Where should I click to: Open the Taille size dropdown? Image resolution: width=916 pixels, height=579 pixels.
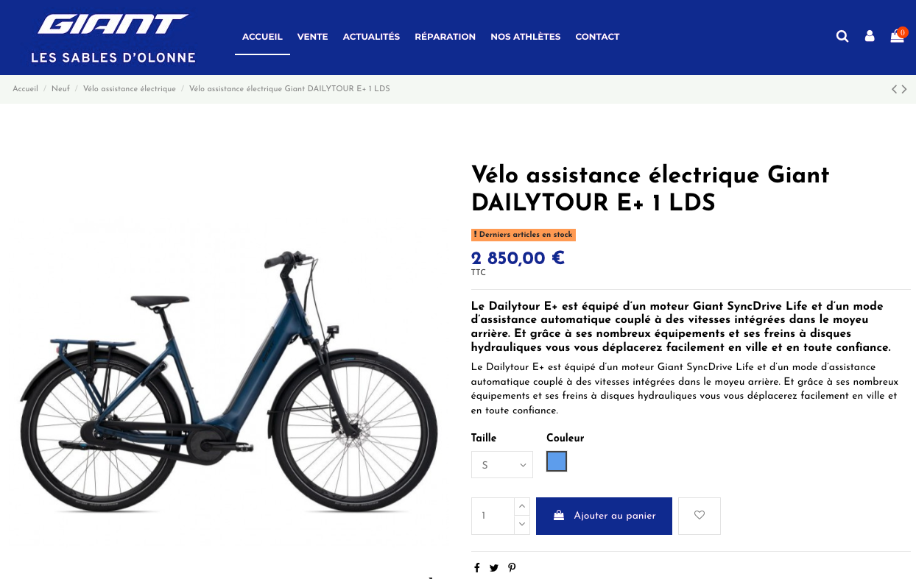502,465
